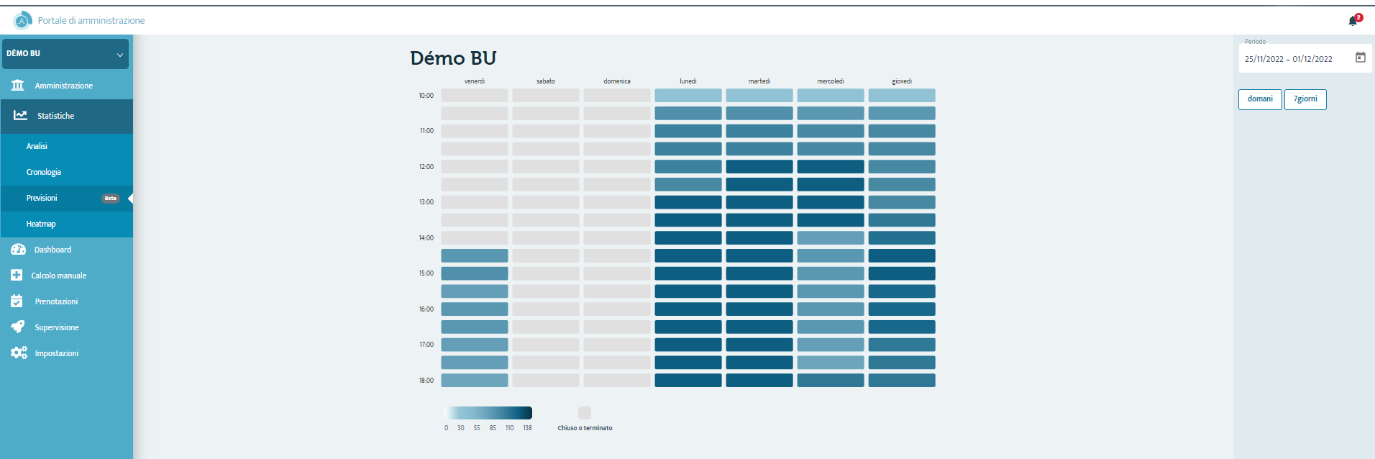
Task: Click the lunedì 16:00 heatmap cell
Action: point(688,309)
